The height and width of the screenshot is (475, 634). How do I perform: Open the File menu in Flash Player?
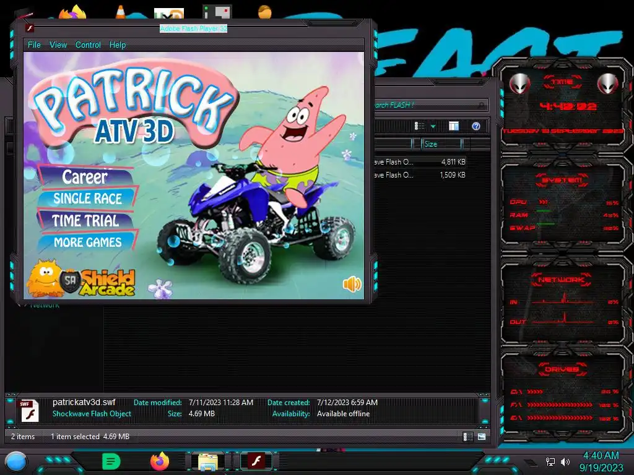point(34,45)
